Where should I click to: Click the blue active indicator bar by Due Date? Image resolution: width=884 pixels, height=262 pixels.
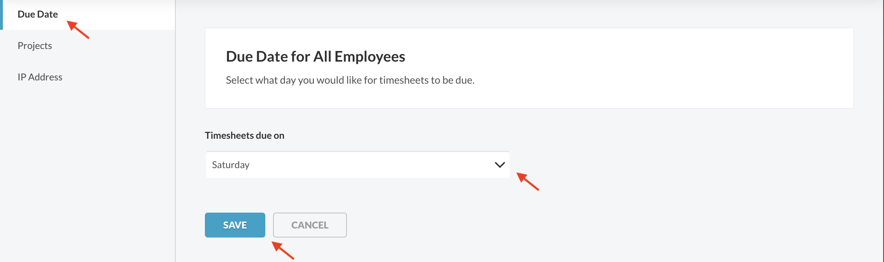tap(1, 15)
